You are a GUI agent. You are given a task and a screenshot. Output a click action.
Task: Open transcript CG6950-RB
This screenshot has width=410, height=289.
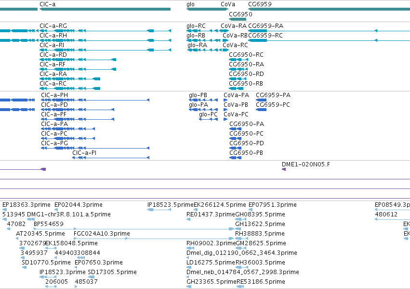[x=246, y=84]
